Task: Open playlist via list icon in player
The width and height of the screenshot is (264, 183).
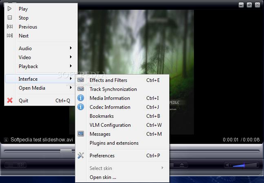Action: (10, 165)
